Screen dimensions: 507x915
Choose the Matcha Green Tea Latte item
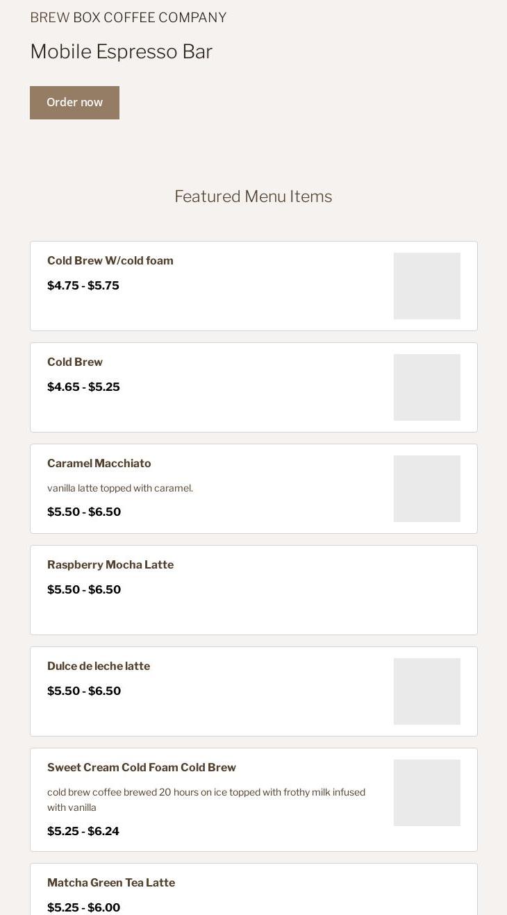(111, 883)
